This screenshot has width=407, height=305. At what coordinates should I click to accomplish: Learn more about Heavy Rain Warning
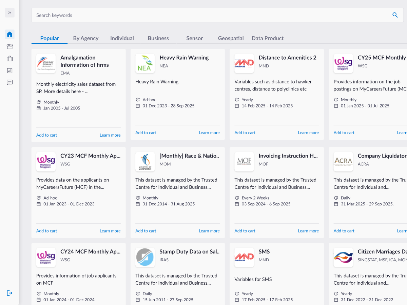click(209, 133)
